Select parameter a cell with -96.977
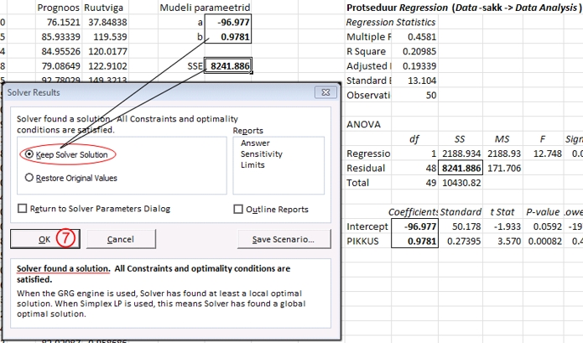The image size is (583, 343). point(228,22)
